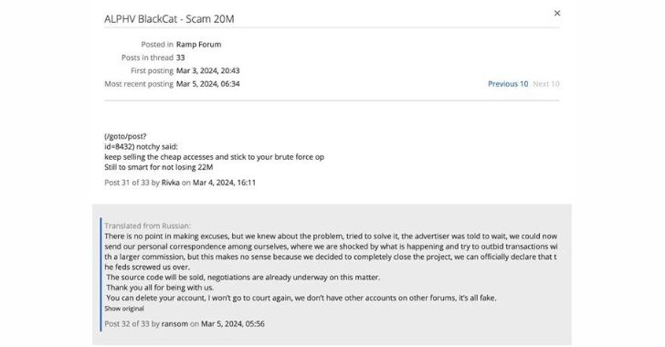Show original Russian text of the post

coord(124,309)
